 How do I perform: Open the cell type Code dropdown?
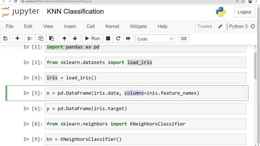click(x=155, y=39)
